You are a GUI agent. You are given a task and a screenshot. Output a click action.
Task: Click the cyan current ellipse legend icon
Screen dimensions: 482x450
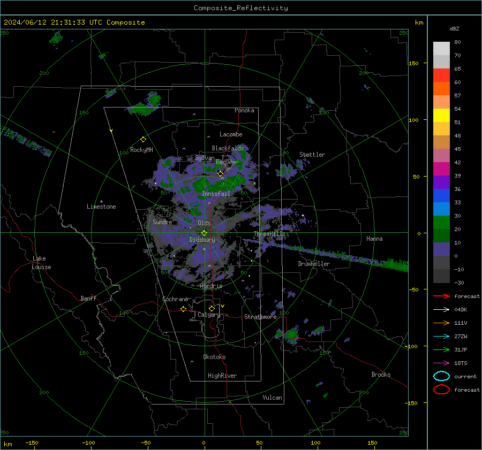point(441,376)
